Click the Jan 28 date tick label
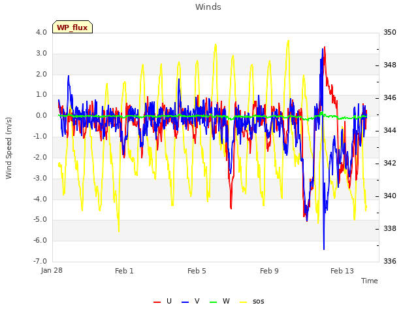 (52, 270)
